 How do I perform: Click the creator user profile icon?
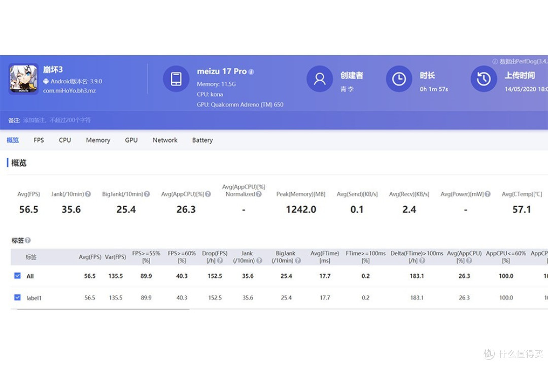pos(320,79)
